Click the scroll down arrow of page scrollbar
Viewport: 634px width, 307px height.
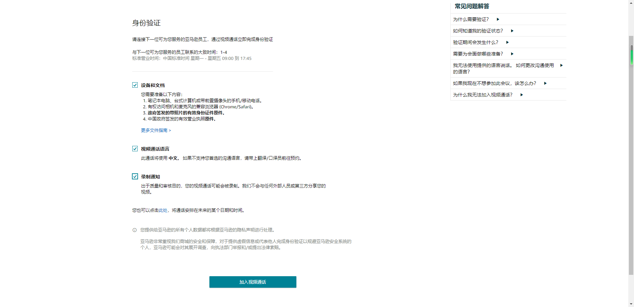pos(631,304)
